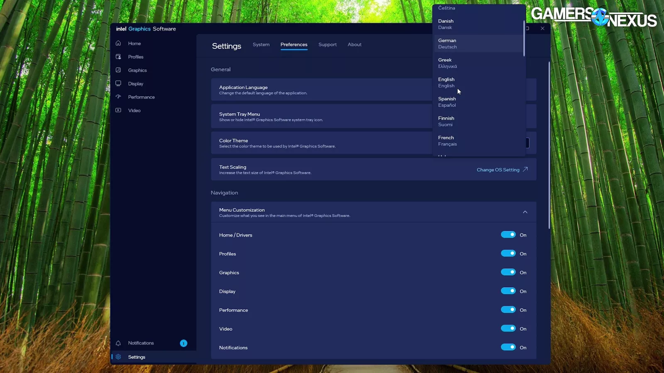Click the Change OS Setting link
Viewport: 664px width, 373px height.
(x=498, y=170)
